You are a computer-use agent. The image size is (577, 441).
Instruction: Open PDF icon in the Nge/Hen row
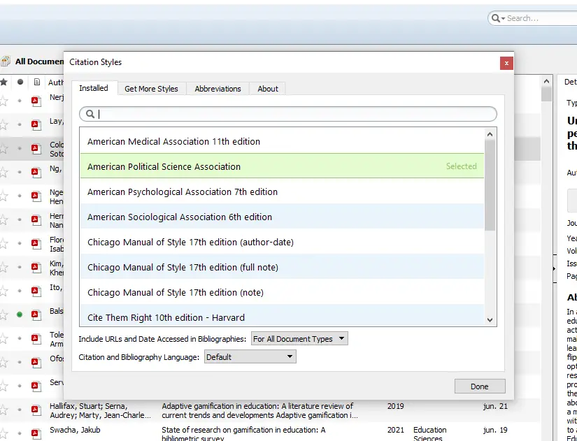[x=36, y=196]
